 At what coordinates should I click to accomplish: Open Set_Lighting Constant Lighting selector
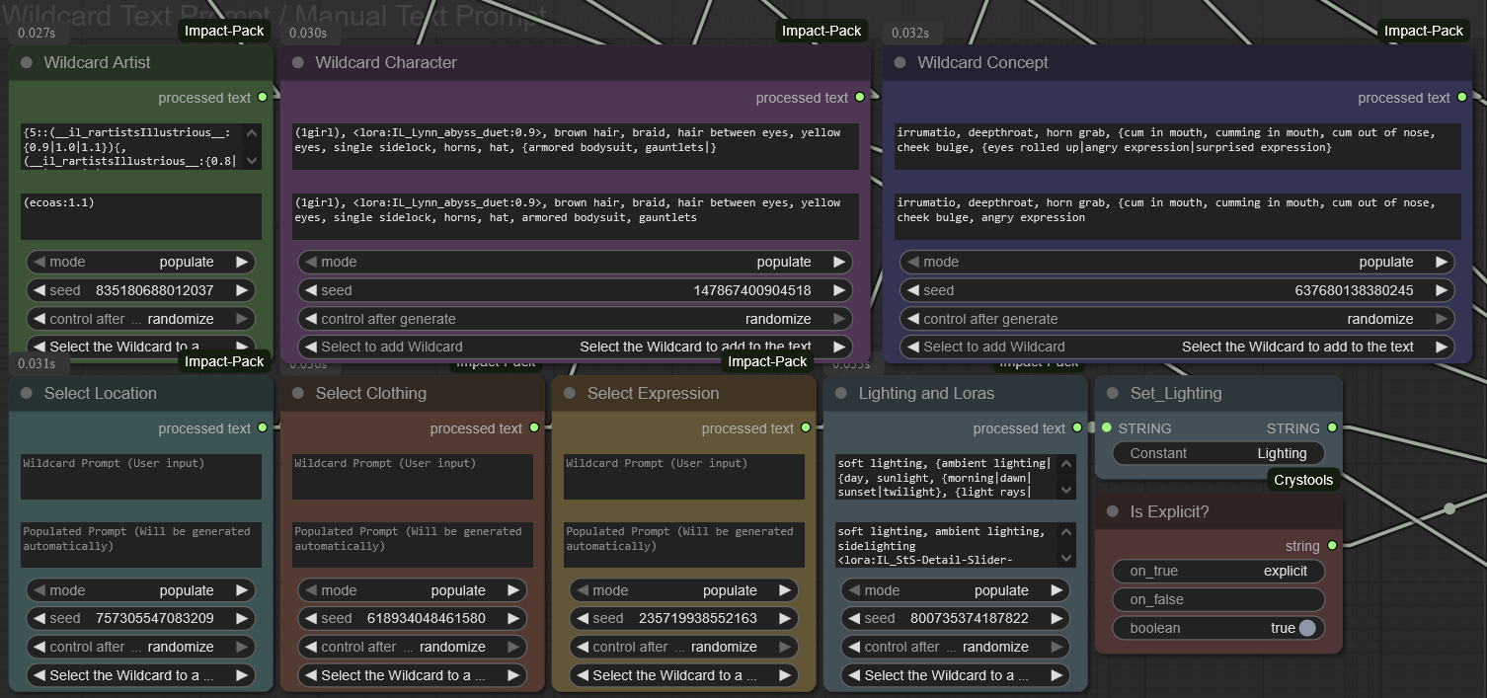[x=1218, y=453]
